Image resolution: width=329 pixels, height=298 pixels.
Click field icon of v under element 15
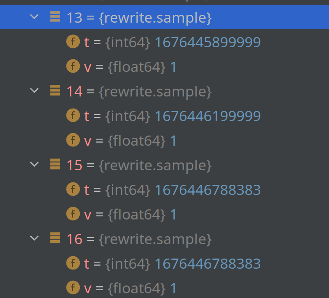[x=73, y=214]
